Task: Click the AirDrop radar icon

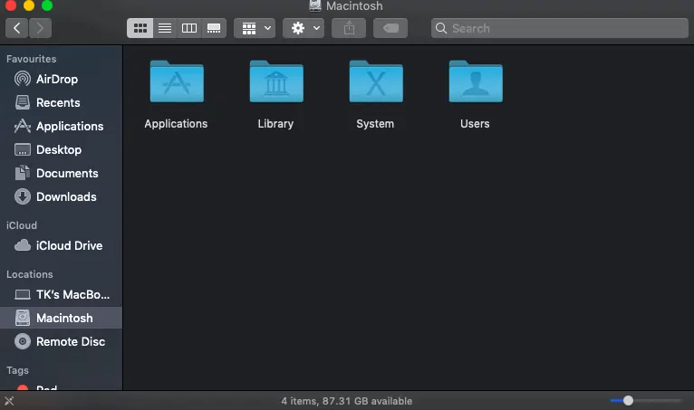Action: tap(23, 79)
